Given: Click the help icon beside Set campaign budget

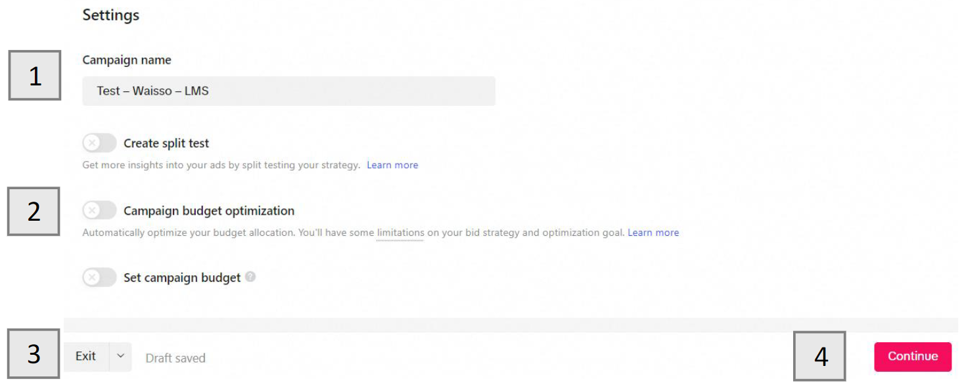Looking at the screenshot, I should tap(250, 277).
